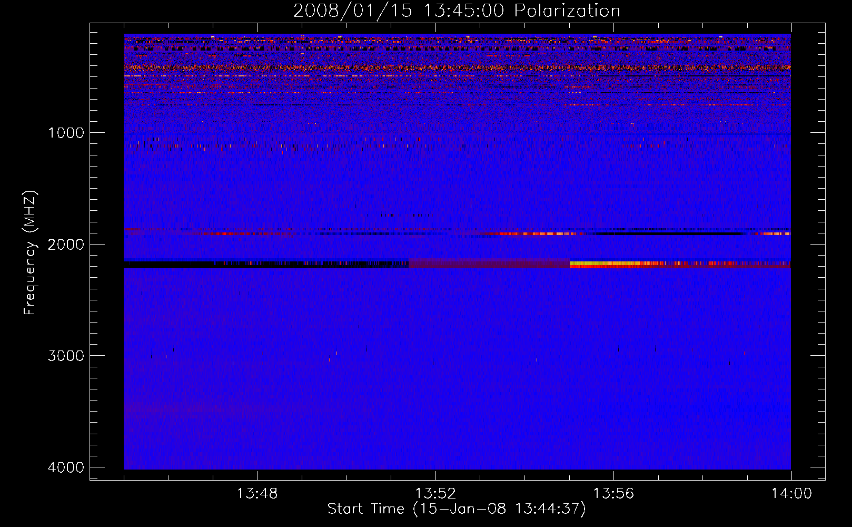Viewport: 852px width, 527px height.
Task: Click the 13:48 time tick label
Action: 257,494
